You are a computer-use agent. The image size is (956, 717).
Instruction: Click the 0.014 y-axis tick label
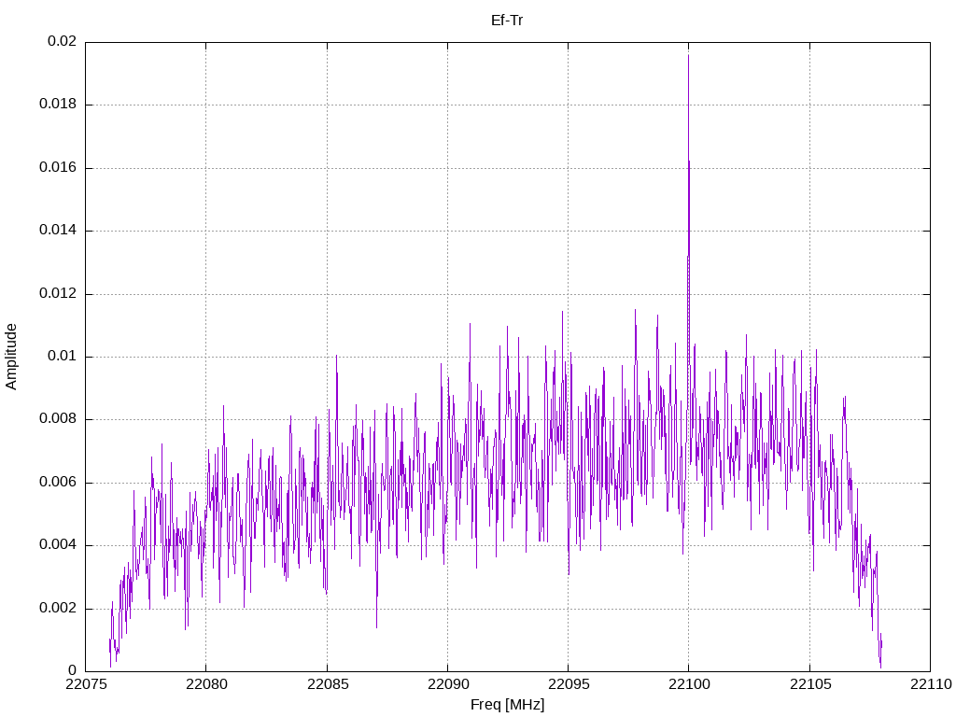(57, 231)
